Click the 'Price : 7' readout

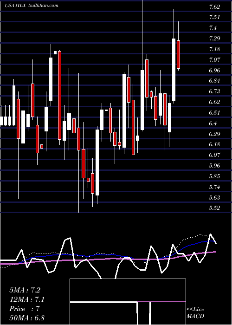(x=25, y=309)
